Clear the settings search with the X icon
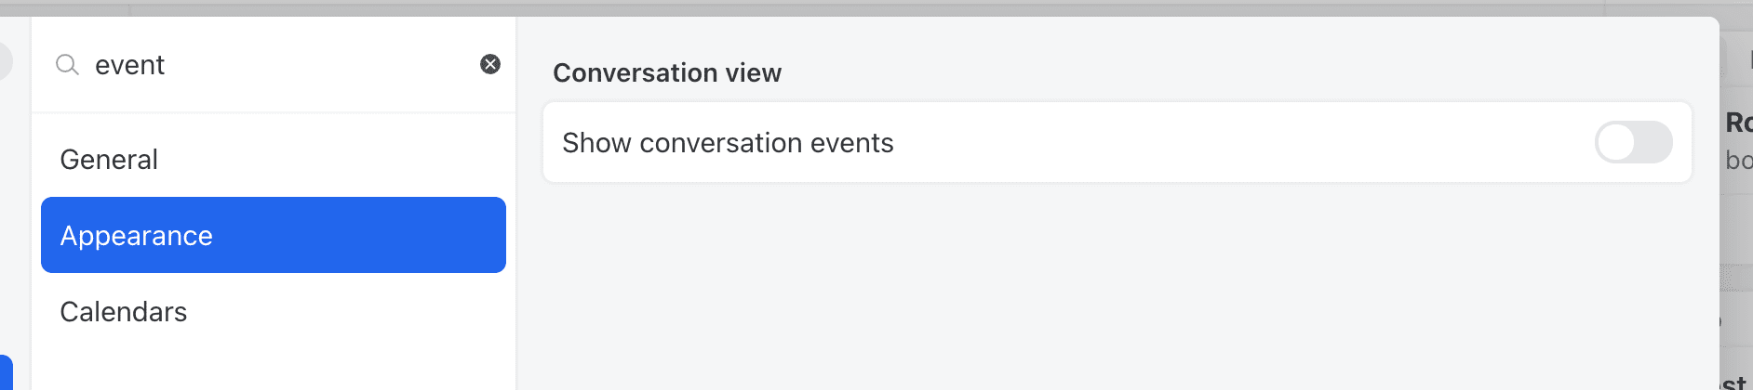 point(490,64)
